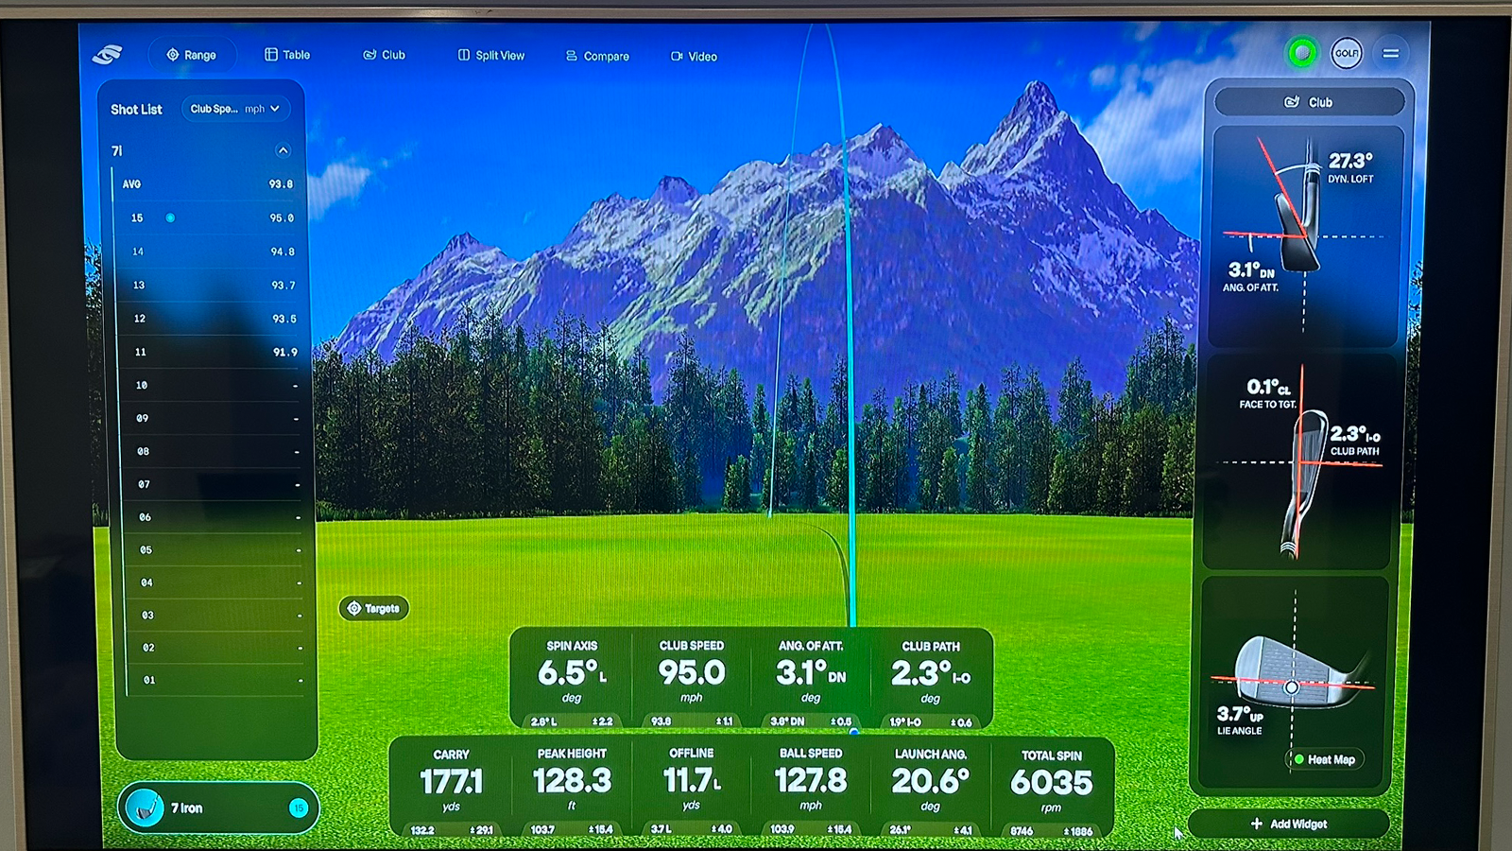The height and width of the screenshot is (851, 1512).
Task: Collapse the 7i shot group
Action: (x=283, y=150)
